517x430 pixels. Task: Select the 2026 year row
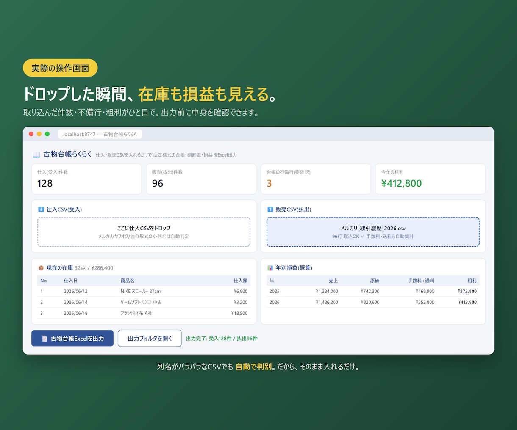tap(373, 302)
